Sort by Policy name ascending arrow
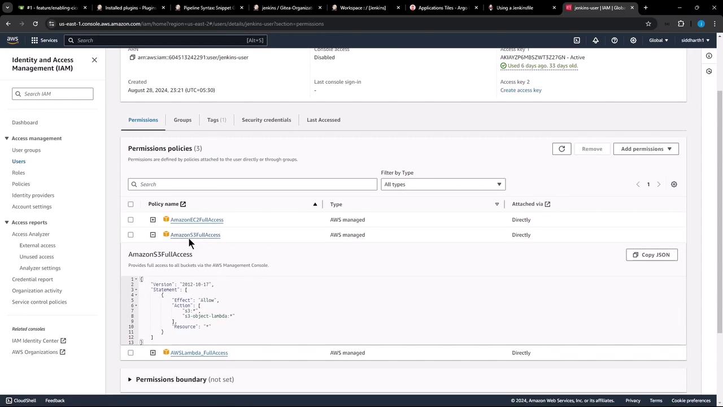The width and height of the screenshot is (723, 407). pos(315,204)
